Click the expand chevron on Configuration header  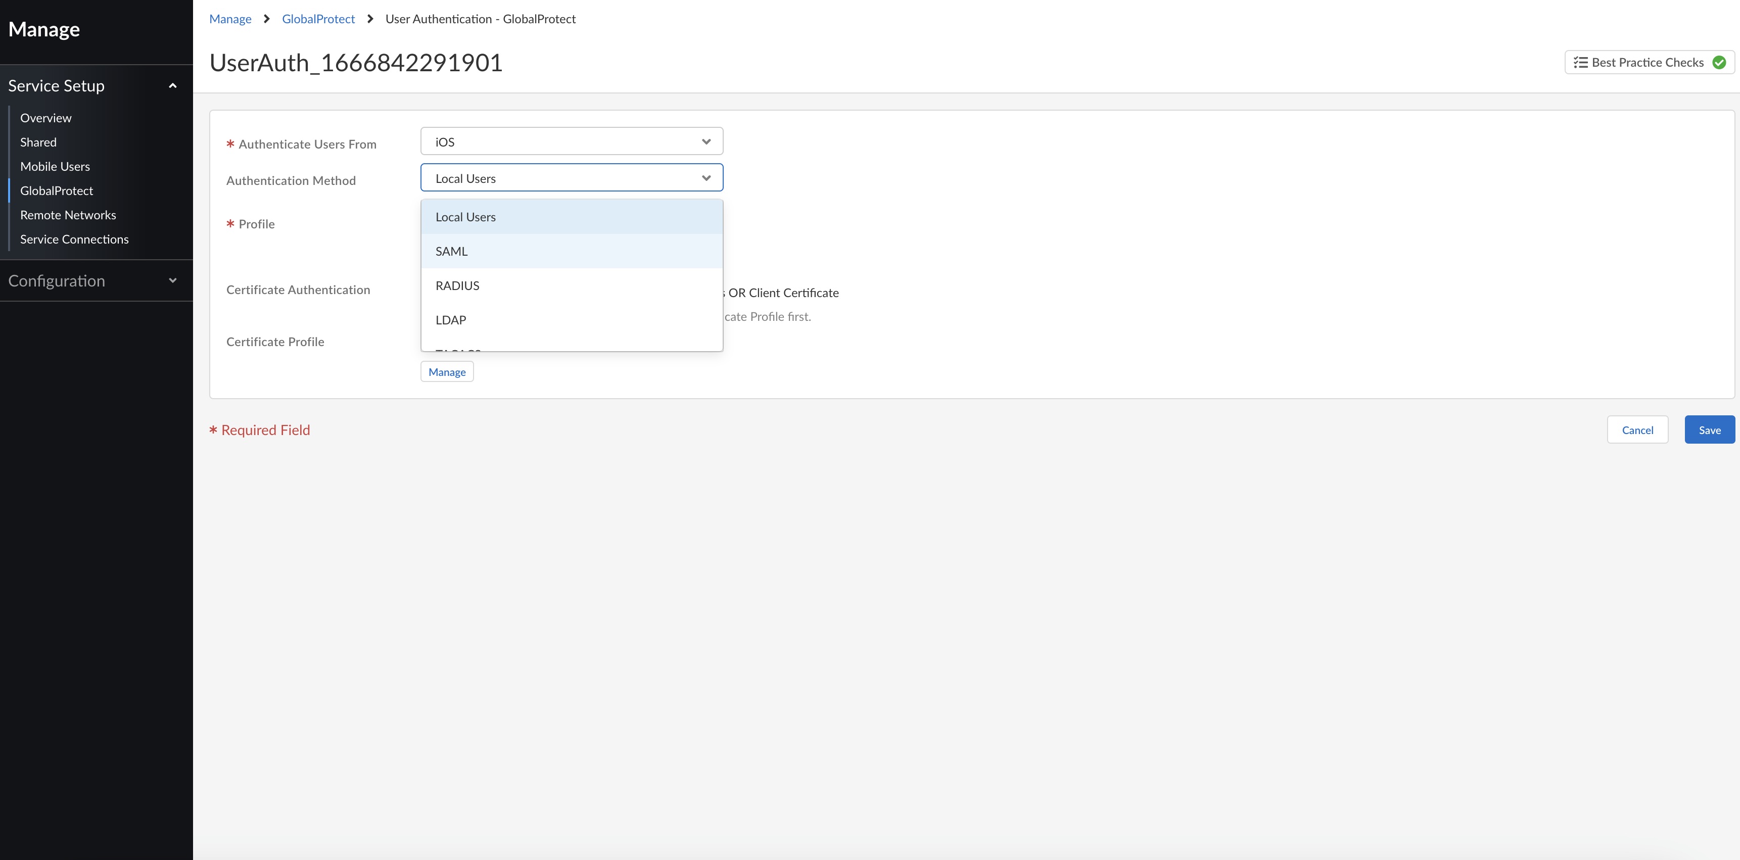tap(172, 280)
